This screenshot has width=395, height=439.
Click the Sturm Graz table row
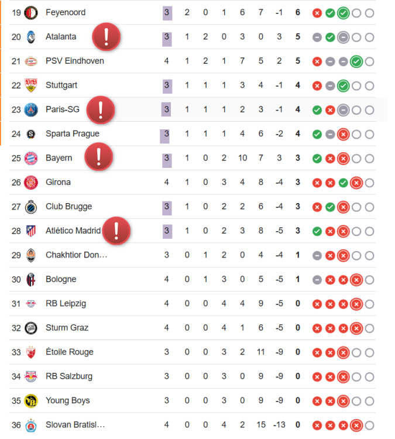pyautogui.click(x=193, y=328)
